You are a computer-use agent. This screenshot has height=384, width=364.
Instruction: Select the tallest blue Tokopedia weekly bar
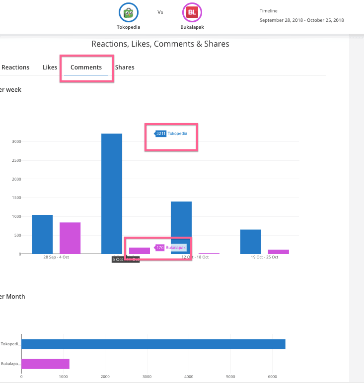tap(112, 193)
